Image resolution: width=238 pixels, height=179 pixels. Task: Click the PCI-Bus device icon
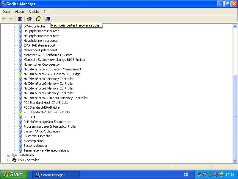[x=20, y=117]
